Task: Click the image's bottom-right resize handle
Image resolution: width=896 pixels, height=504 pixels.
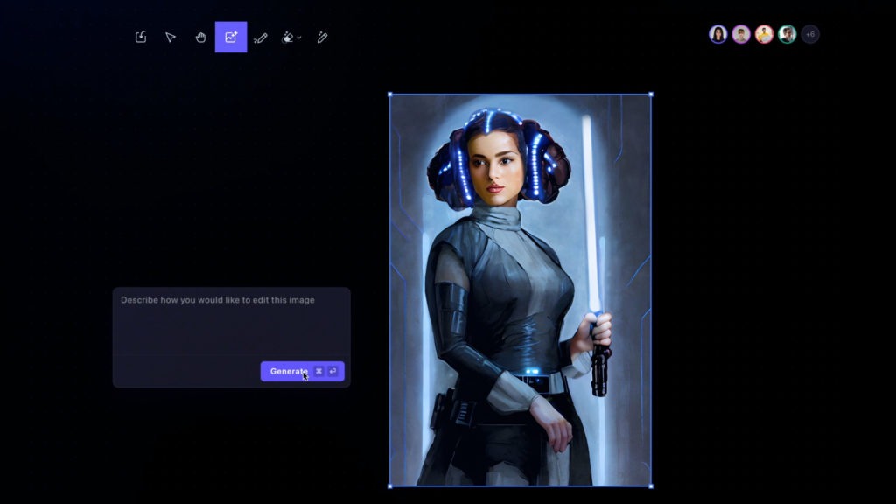Action: coord(650,486)
